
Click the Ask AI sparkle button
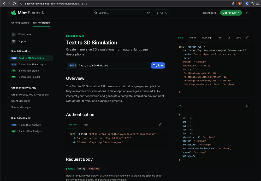point(162,13)
